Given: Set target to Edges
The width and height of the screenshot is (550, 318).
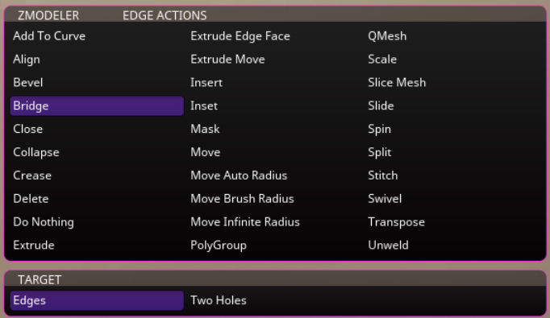Looking at the screenshot, I should (x=97, y=300).
